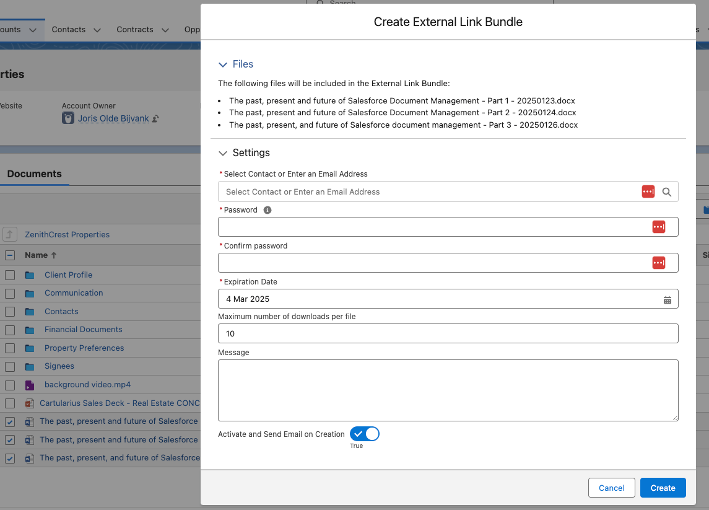
Task: Open the Contacts nav dropdown arrow
Action: tap(97, 30)
